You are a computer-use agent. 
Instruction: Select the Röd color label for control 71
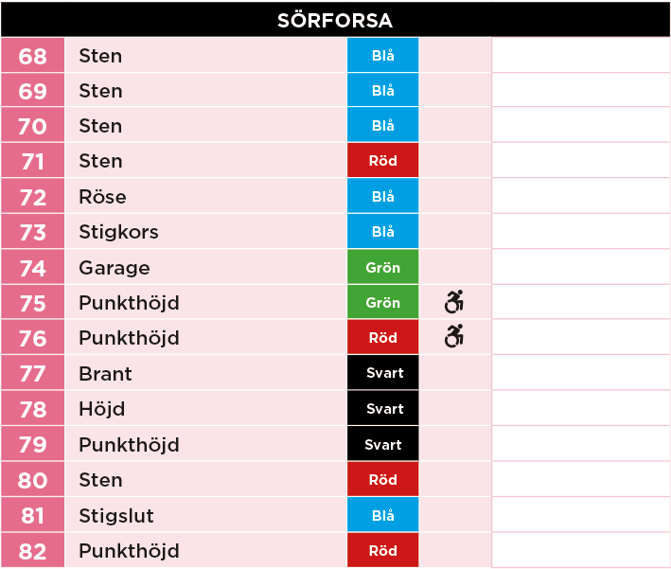(383, 161)
